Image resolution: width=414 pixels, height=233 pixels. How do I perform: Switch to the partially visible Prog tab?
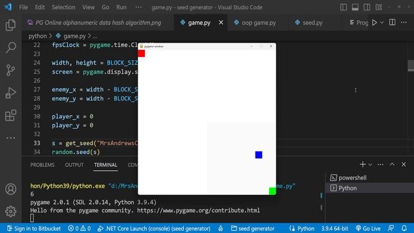tap(358, 23)
